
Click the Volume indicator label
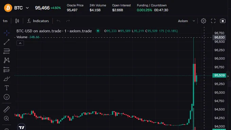[22, 37]
